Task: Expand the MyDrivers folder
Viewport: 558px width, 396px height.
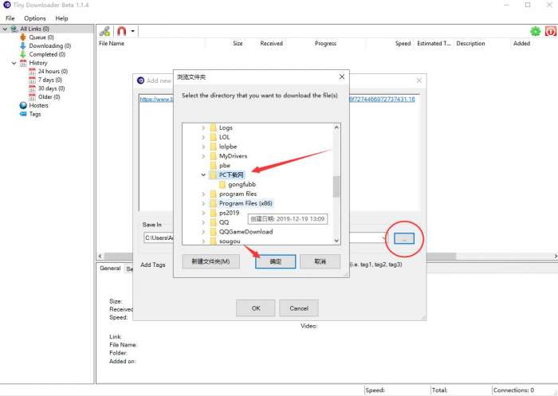Action: (203, 156)
